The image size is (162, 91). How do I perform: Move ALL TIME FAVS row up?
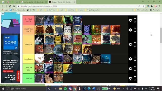coord(135,18)
